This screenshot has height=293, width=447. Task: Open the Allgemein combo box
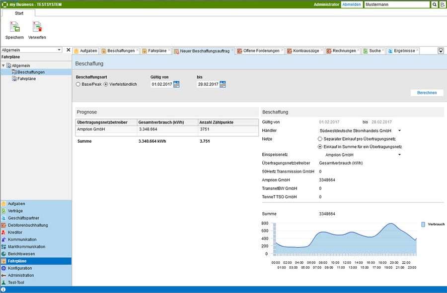point(32,50)
